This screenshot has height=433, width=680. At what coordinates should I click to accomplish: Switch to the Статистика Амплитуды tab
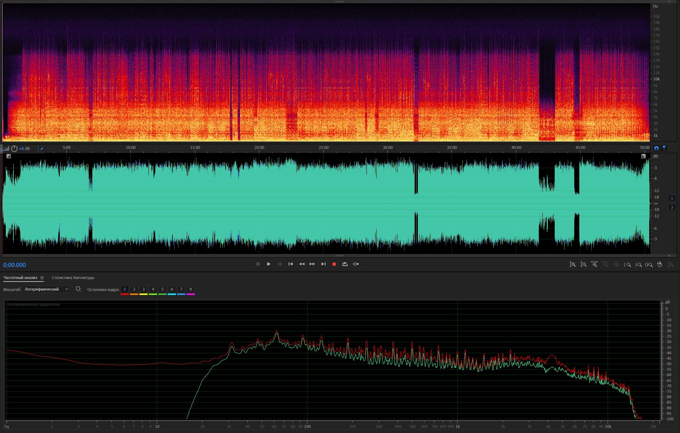73,278
